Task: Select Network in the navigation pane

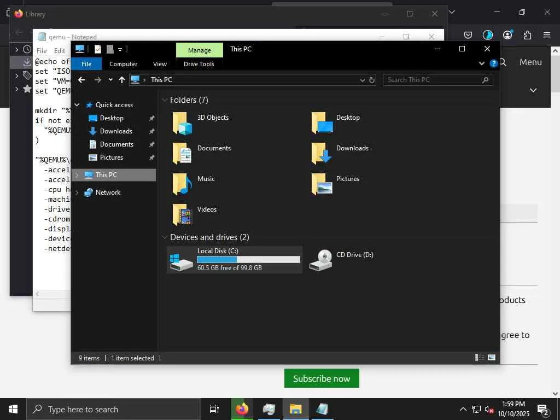Action: tap(108, 192)
